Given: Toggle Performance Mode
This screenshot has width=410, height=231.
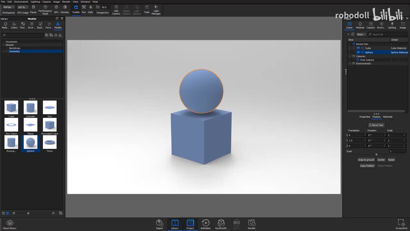Looking at the screenshot, I should pos(45,10).
